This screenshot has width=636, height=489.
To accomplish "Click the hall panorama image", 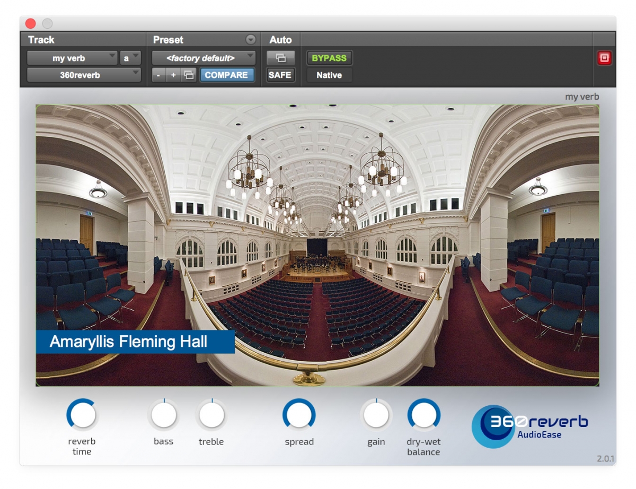I will 317,245.
